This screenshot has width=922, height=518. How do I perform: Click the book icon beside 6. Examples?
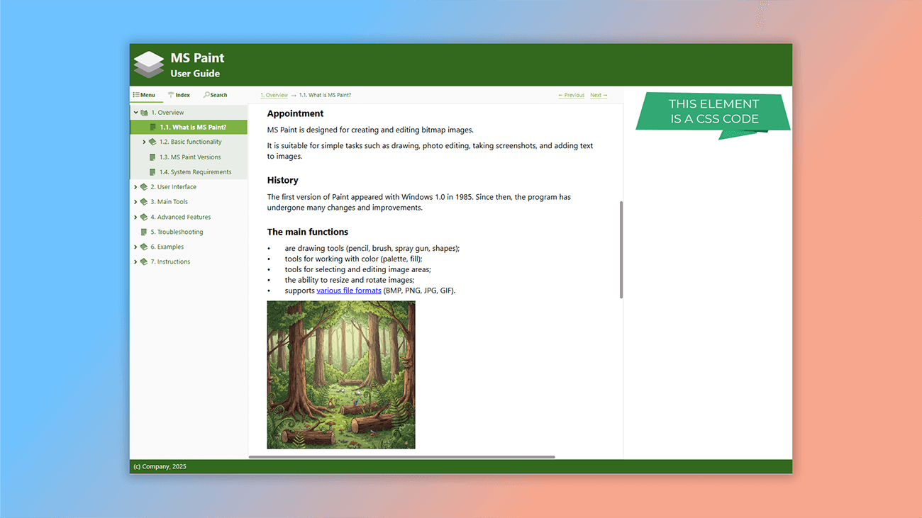pyautogui.click(x=144, y=246)
